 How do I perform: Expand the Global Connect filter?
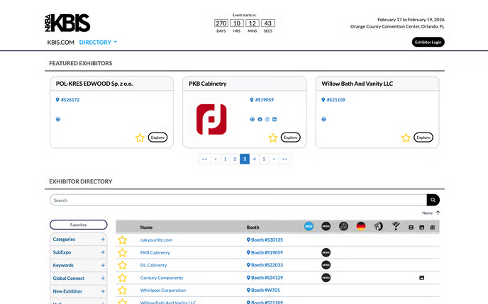(x=79, y=278)
